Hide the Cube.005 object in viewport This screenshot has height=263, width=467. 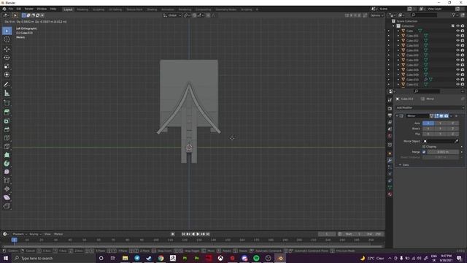[458, 56]
